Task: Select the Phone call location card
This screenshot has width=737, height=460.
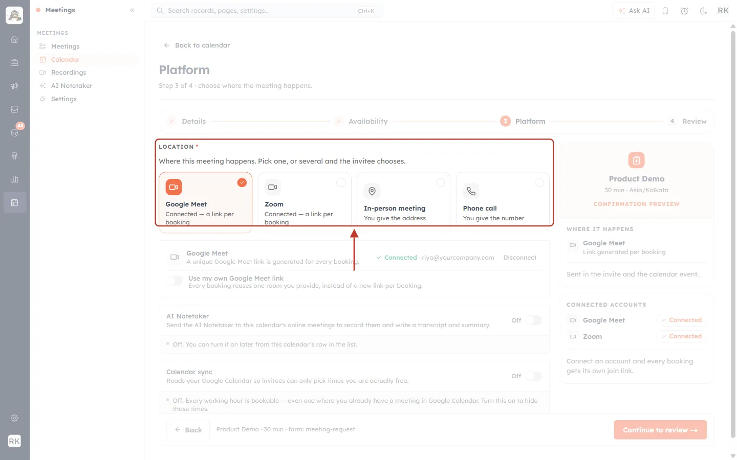Action: (x=503, y=202)
